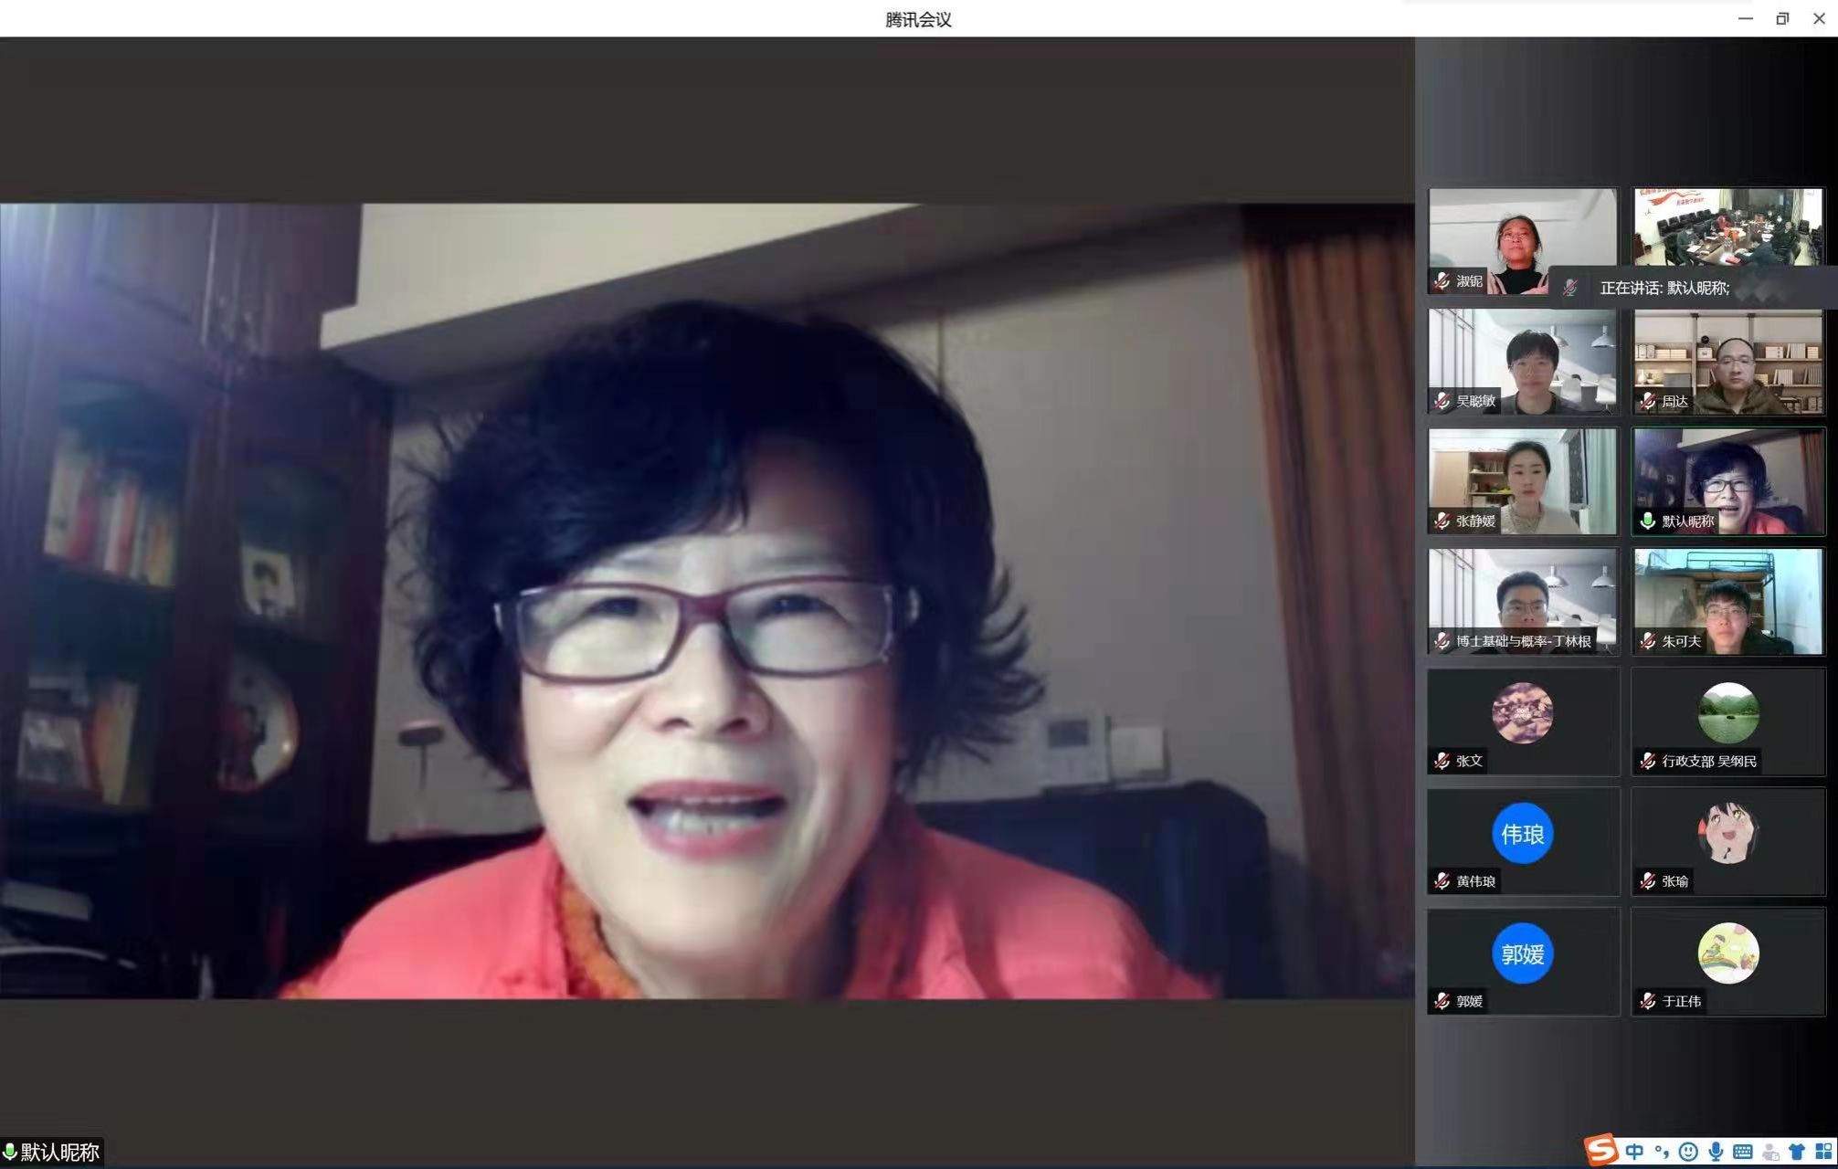Open Sogou toolbox grid icon

point(1823,1152)
